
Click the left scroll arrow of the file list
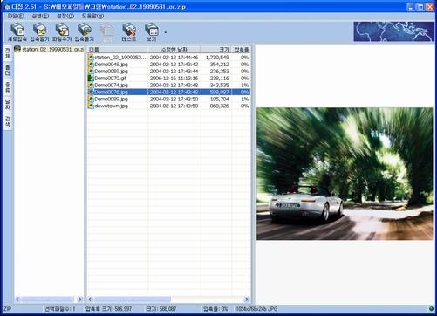(x=90, y=299)
